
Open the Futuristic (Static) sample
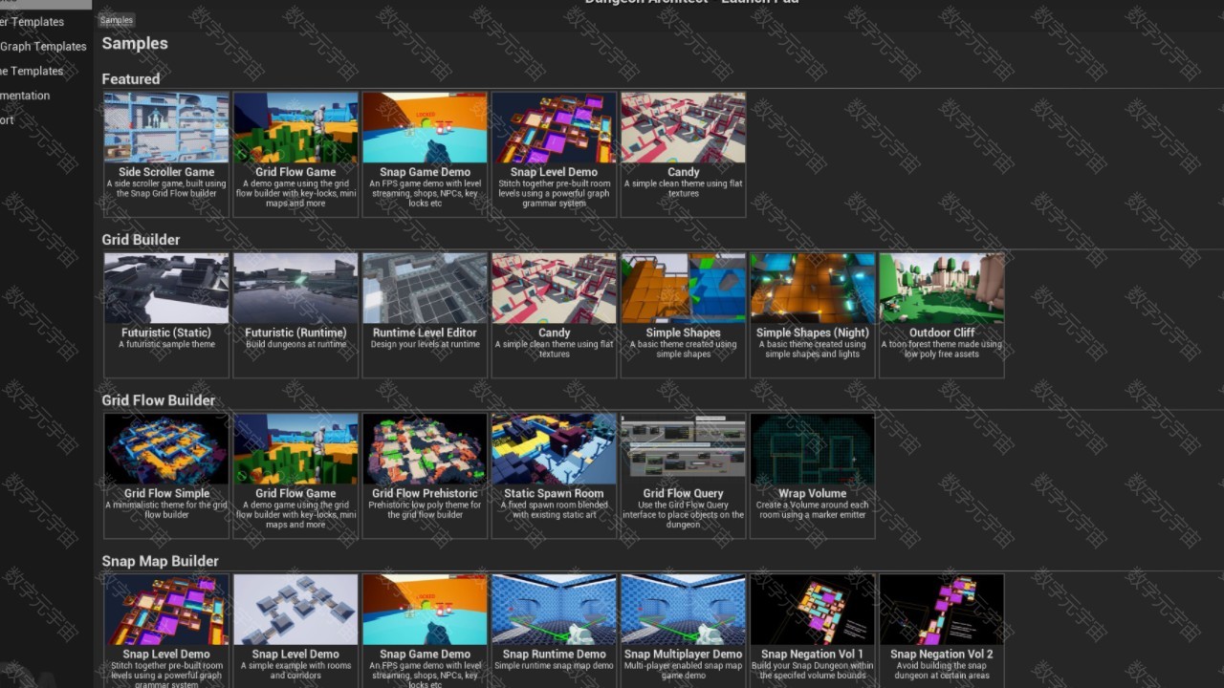[166, 314]
